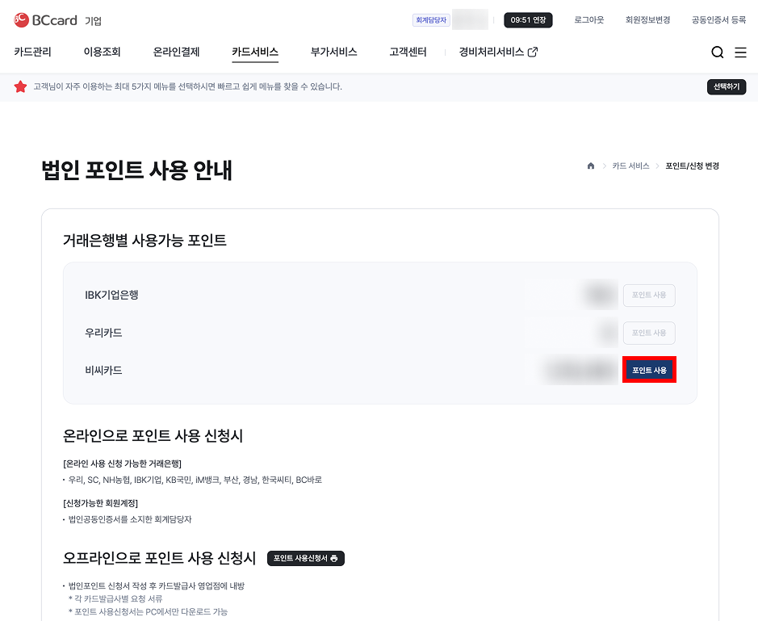The height and width of the screenshot is (621, 758).
Task: Click favorites menu tip text
Action: coord(187,86)
